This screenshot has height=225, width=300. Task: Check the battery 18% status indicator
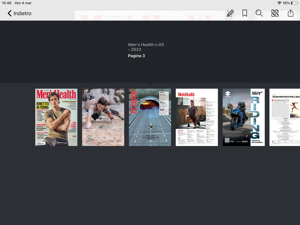pos(290,3)
